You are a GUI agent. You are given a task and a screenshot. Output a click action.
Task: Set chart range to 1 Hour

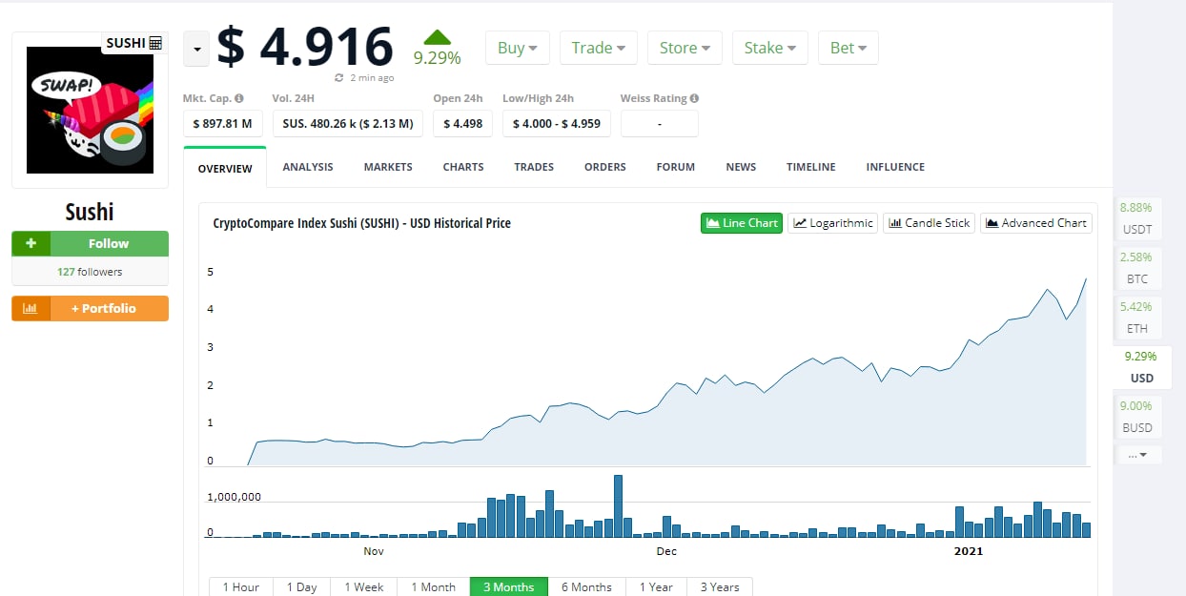click(x=241, y=586)
